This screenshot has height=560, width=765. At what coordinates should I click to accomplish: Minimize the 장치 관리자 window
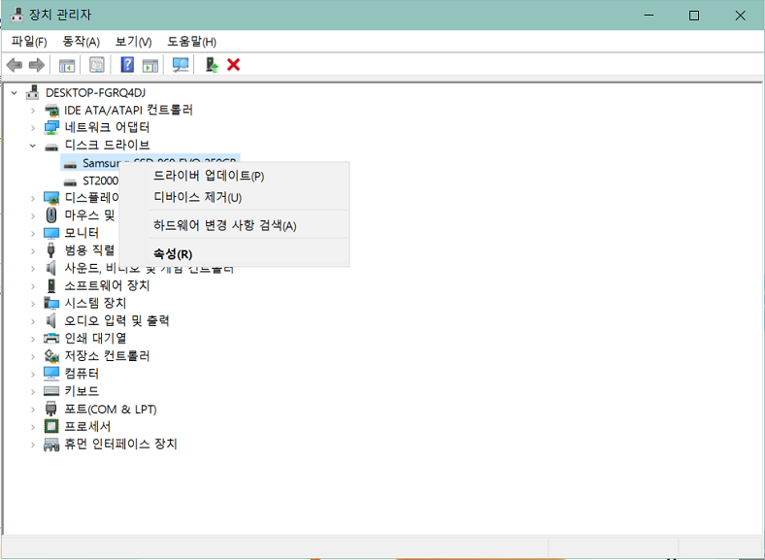pos(649,16)
